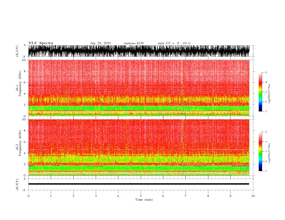Click the time axis tick label "8"

pyautogui.click(x=208, y=196)
